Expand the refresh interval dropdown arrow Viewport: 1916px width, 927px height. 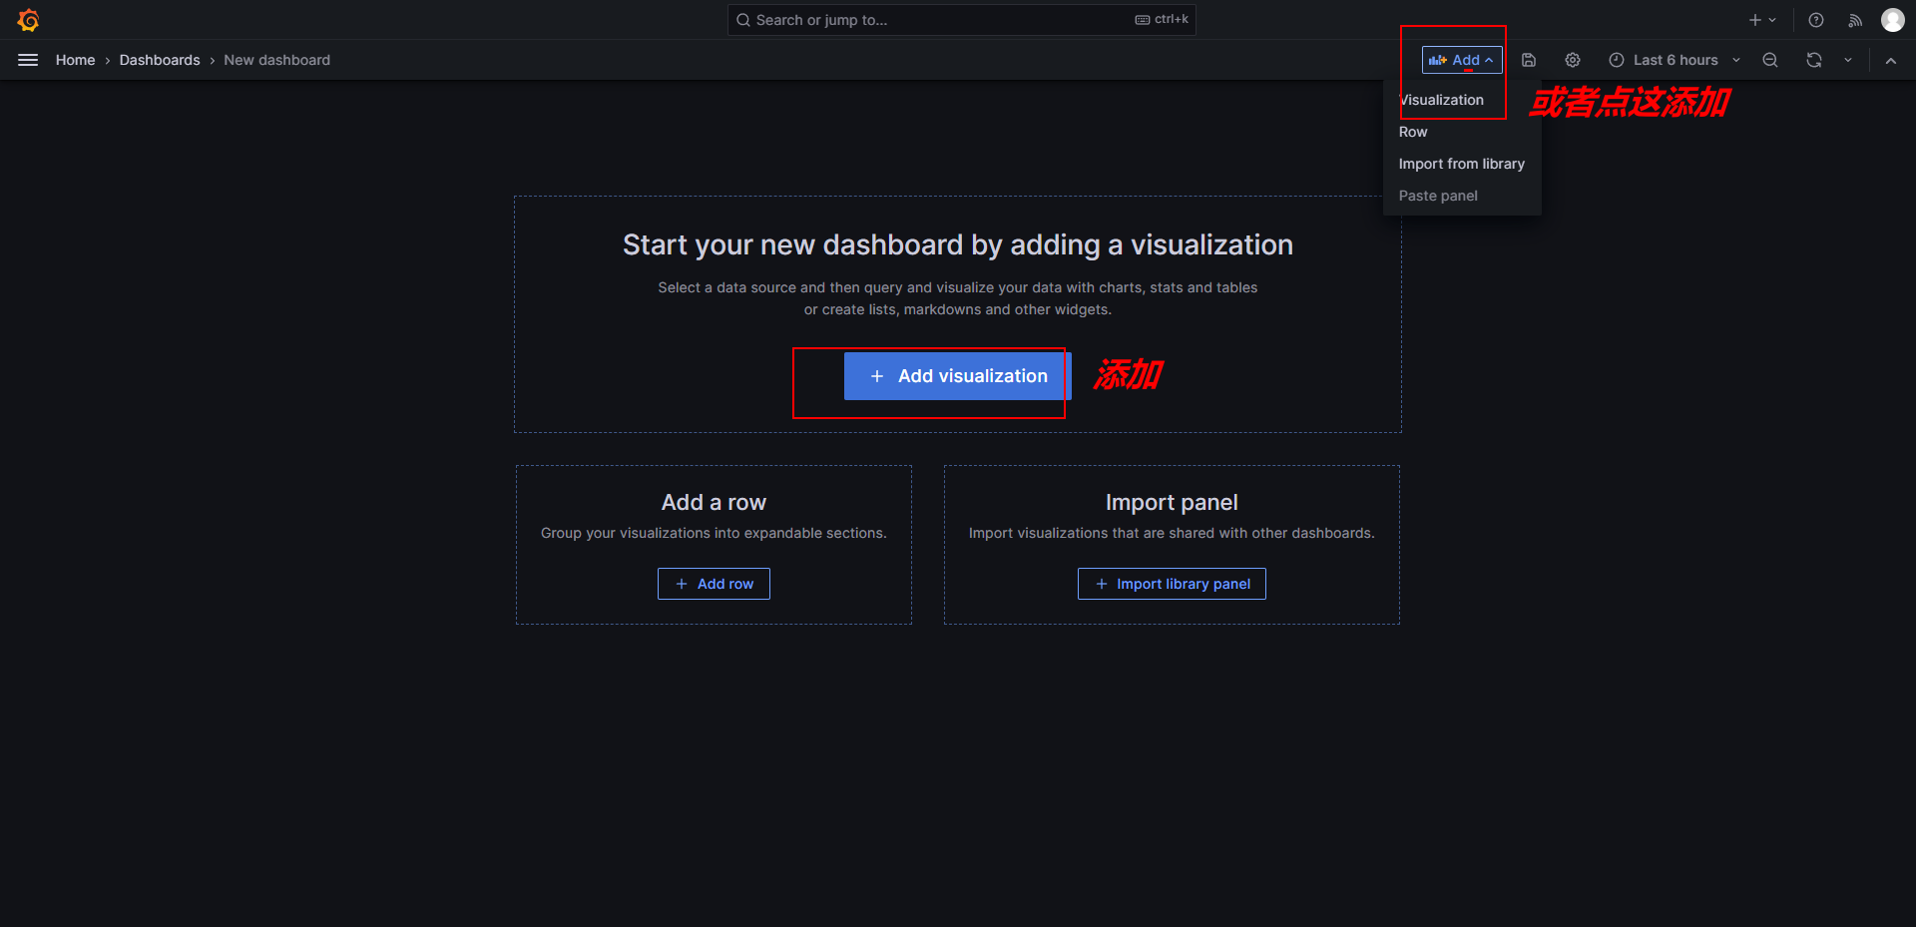[x=1848, y=60]
